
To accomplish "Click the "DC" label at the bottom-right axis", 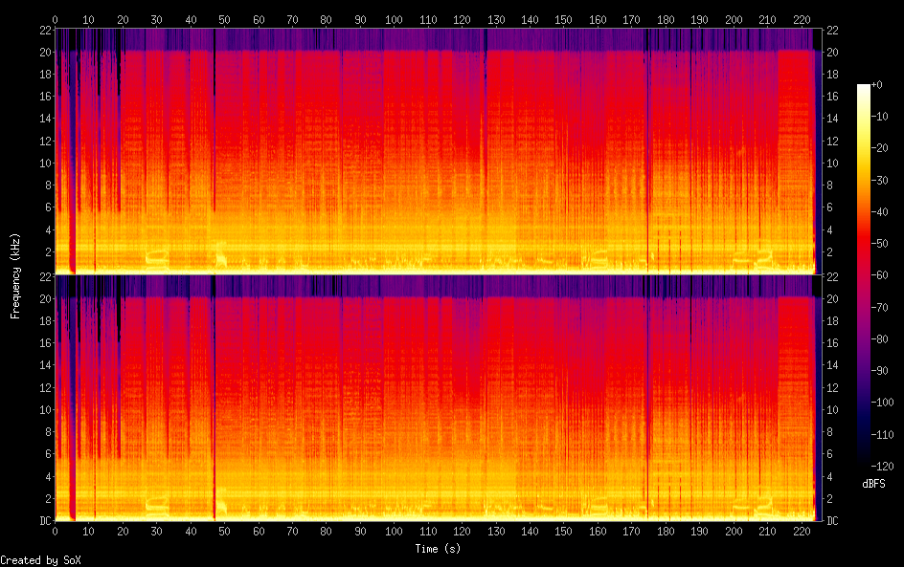I will click(x=831, y=521).
